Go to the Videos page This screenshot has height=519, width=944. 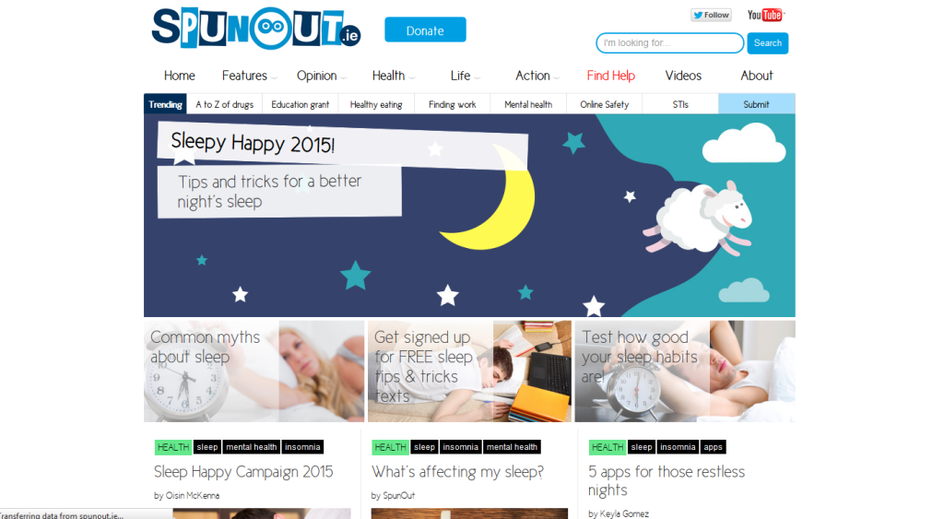[x=683, y=76]
